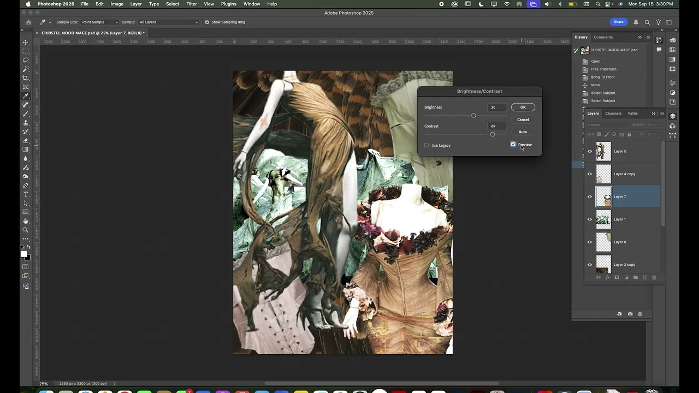
Task: Hide Layer 5 visibility eye
Action: tap(590, 151)
